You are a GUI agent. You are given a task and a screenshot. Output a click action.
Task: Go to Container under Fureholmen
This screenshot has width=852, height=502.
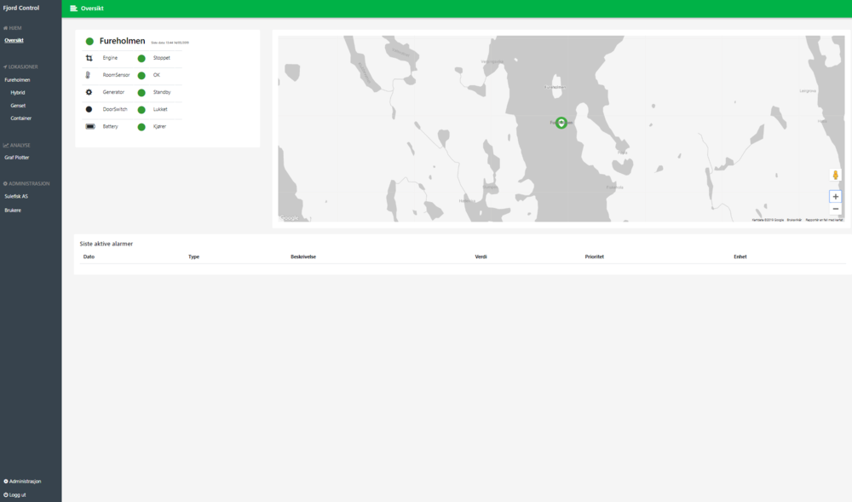[x=21, y=118]
